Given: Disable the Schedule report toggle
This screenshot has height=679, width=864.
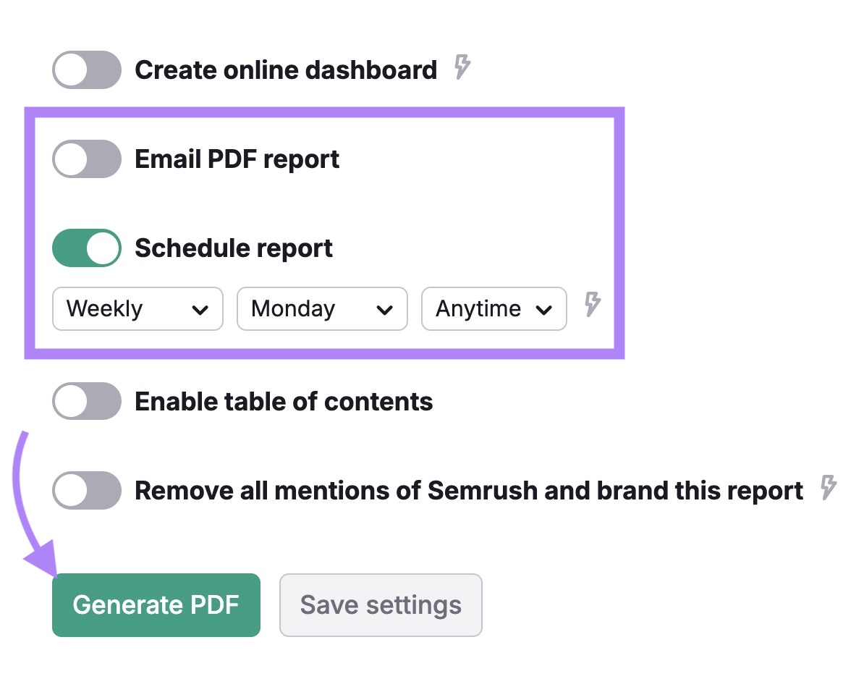Looking at the screenshot, I should (x=86, y=248).
